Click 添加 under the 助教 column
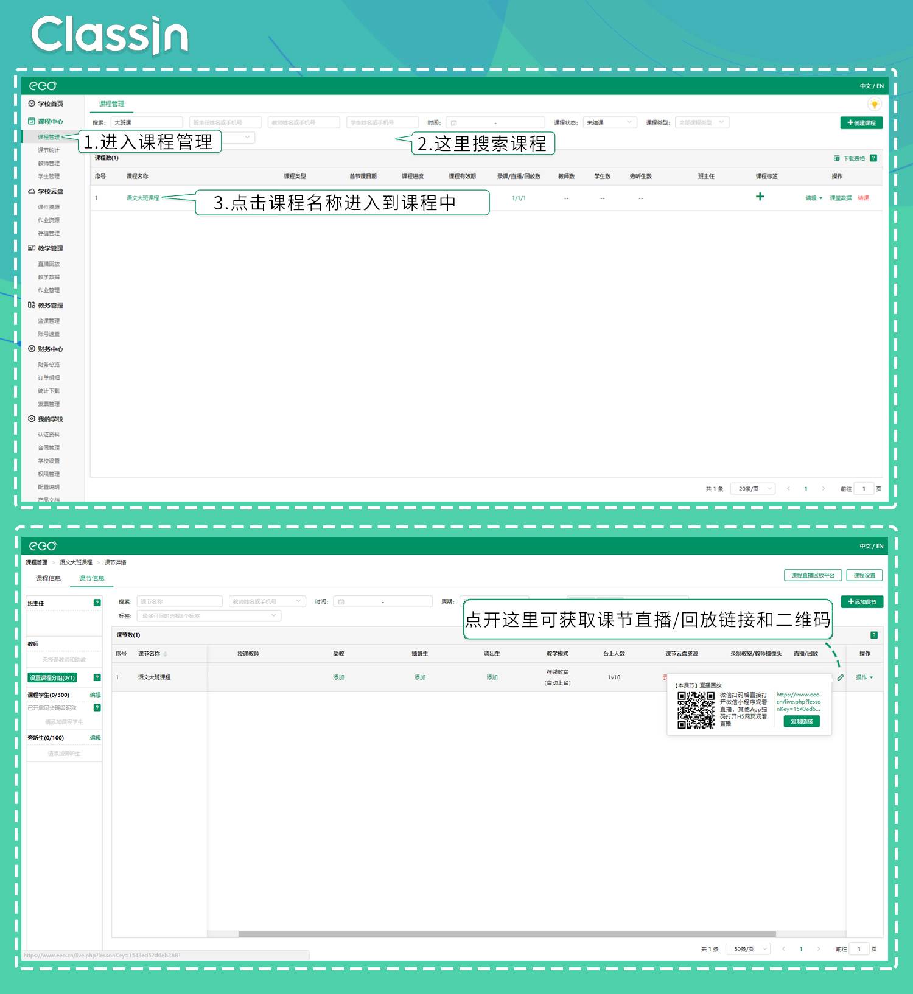The height and width of the screenshot is (994, 913). point(338,677)
